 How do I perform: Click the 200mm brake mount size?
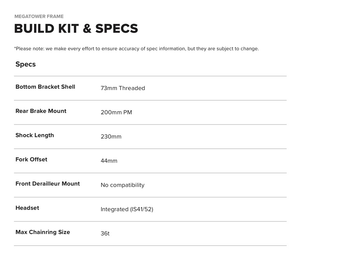pos(109,113)
